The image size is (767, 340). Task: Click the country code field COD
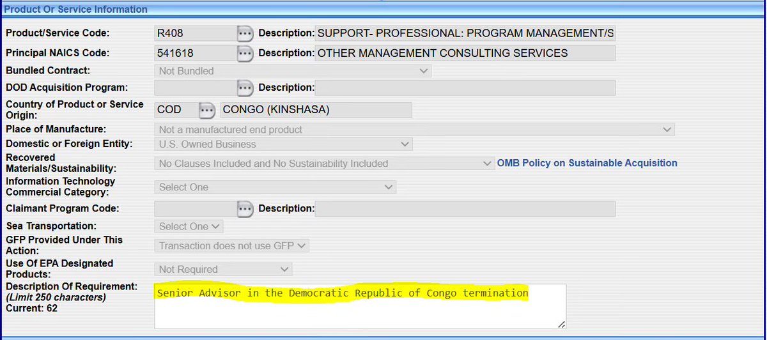click(x=176, y=110)
